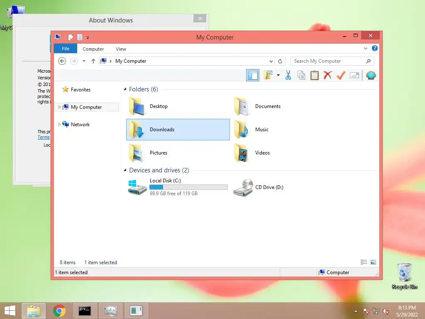Viewport: 425px width, 319px height.
Task: Open the address bar history dropdown
Action: (271, 61)
